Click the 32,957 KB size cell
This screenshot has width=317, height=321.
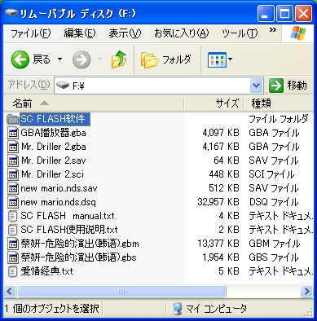pos(218,202)
